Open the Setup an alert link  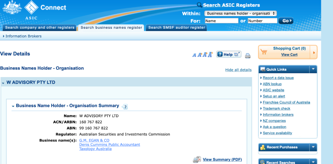tap(274, 96)
